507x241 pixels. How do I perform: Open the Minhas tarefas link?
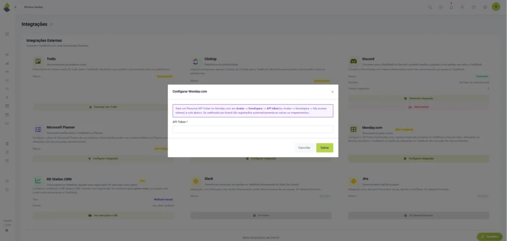tap(33, 7)
